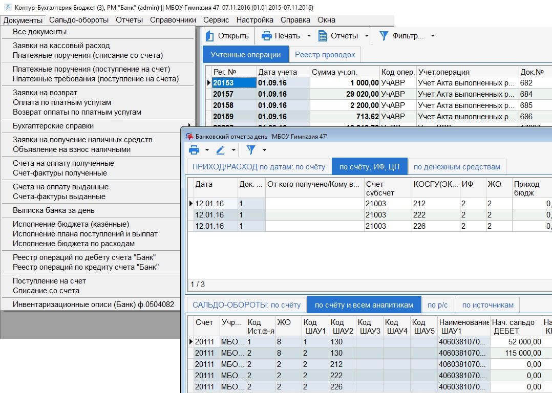
Task: Switch to по денежным средствам tab
Action: tap(457, 167)
